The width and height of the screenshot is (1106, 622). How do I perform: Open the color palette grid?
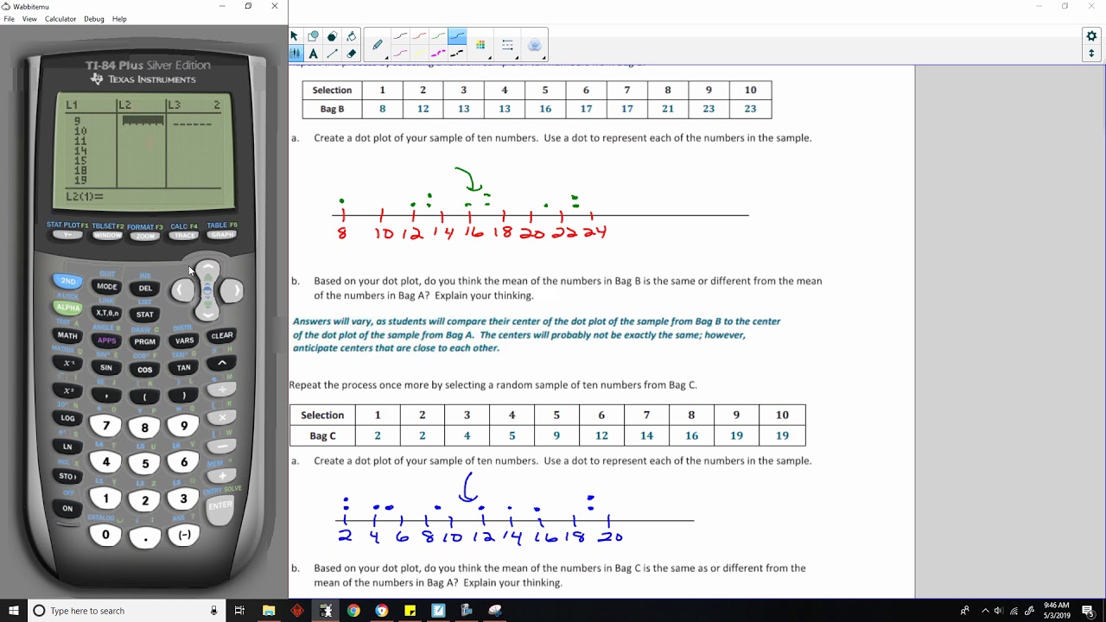(x=480, y=45)
